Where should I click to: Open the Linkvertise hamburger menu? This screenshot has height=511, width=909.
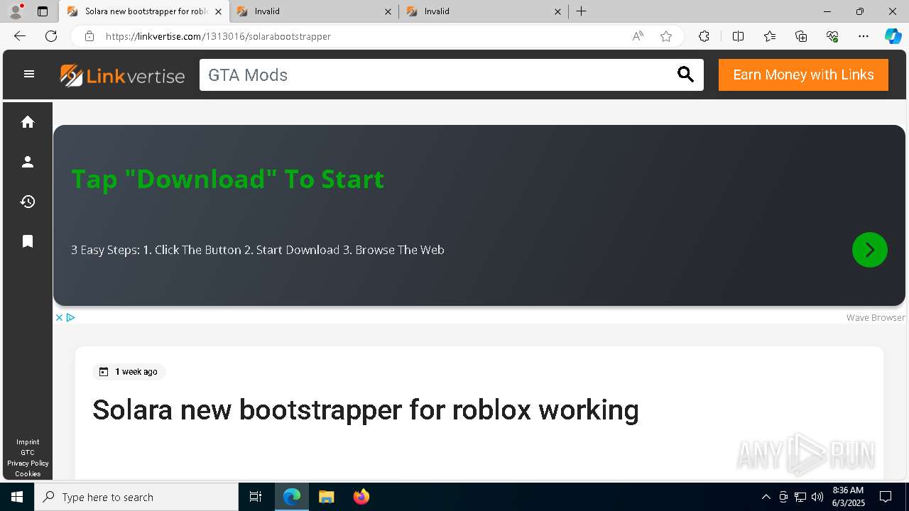tap(29, 74)
